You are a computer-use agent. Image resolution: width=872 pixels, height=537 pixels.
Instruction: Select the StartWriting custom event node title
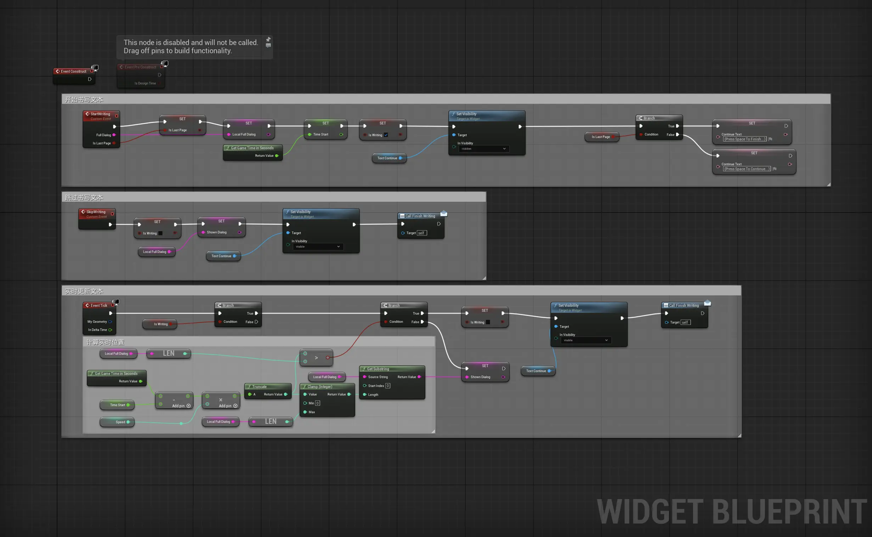point(100,114)
